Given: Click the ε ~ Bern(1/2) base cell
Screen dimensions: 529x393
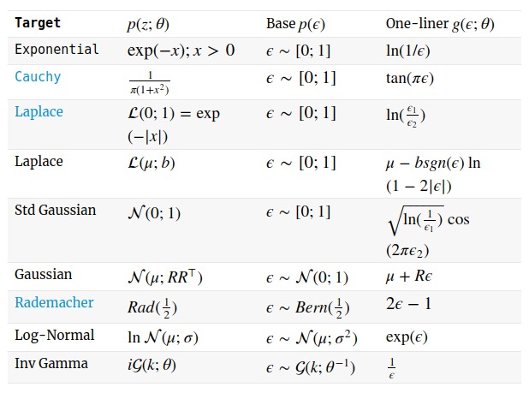Looking at the screenshot, I should (x=305, y=307).
